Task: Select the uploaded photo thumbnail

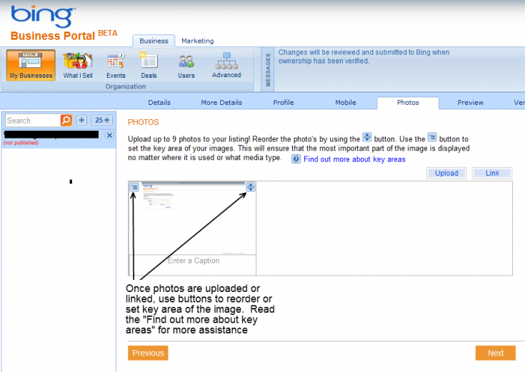Action: 193,218
